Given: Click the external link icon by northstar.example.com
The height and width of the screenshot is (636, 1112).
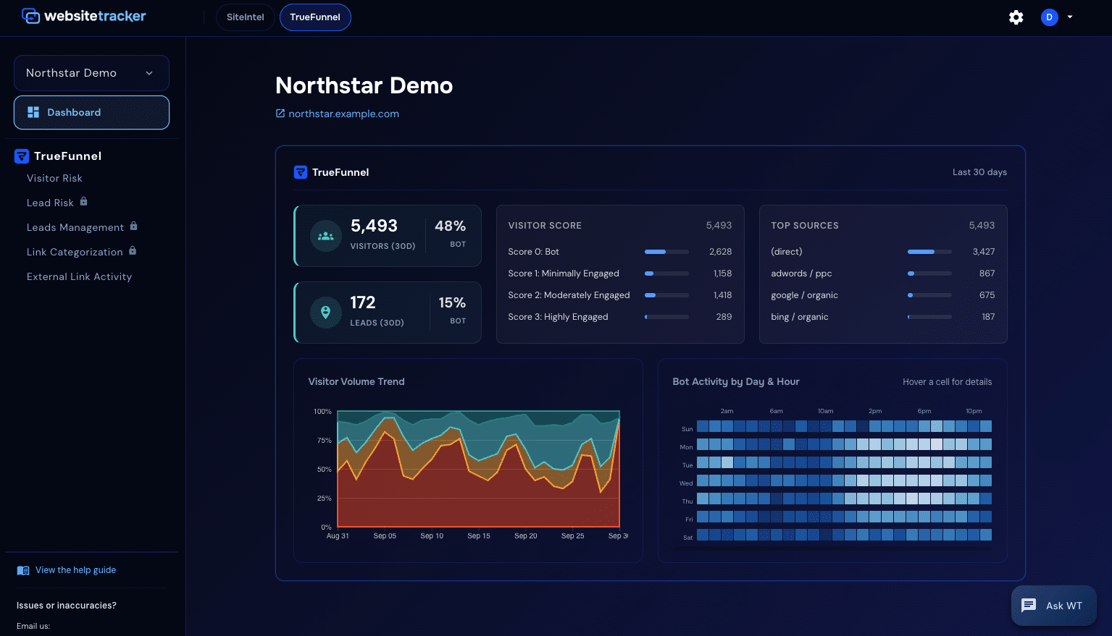Looking at the screenshot, I should (x=280, y=113).
